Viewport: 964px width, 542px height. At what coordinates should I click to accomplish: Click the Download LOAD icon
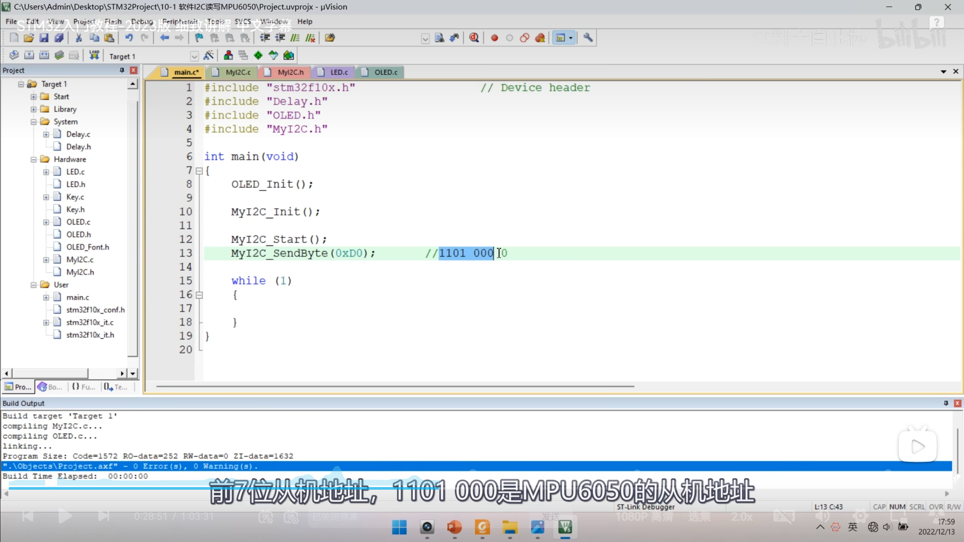pyautogui.click(x=94, y=56)
